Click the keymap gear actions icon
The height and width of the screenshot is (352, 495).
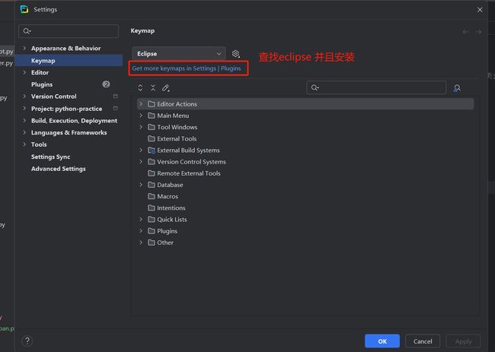[x=236, y=54]
